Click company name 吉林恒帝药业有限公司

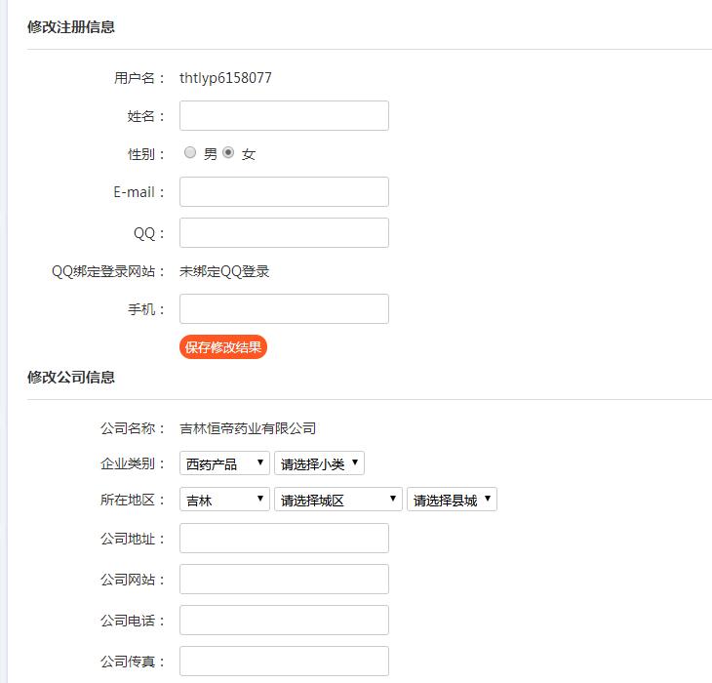(x=248, y=427)
